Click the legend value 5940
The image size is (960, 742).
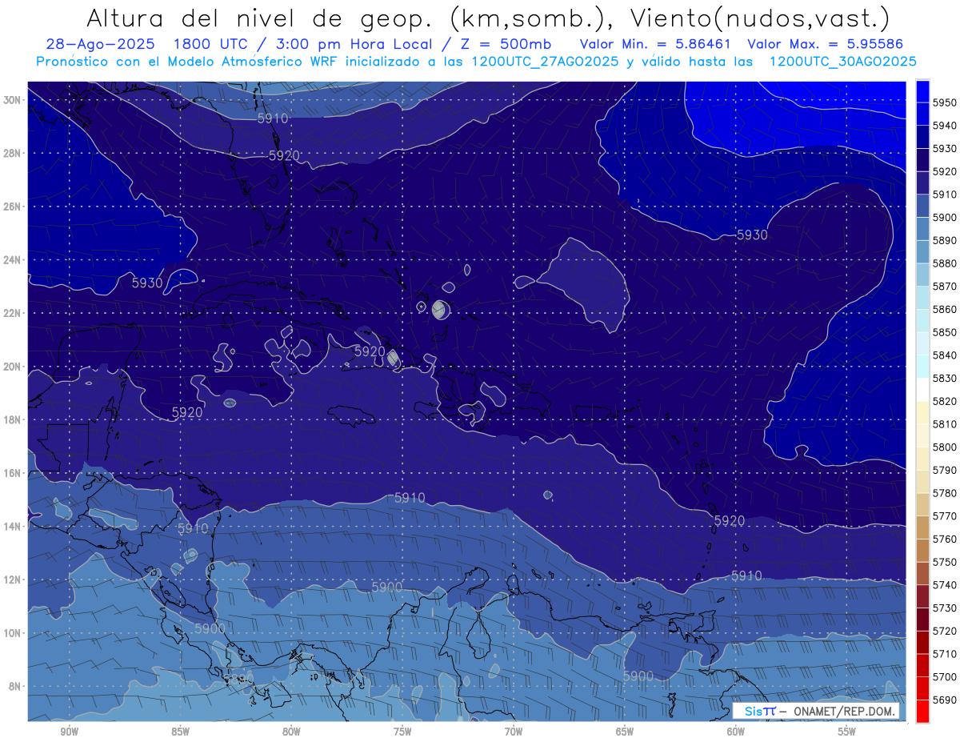[x=945, y=126]
